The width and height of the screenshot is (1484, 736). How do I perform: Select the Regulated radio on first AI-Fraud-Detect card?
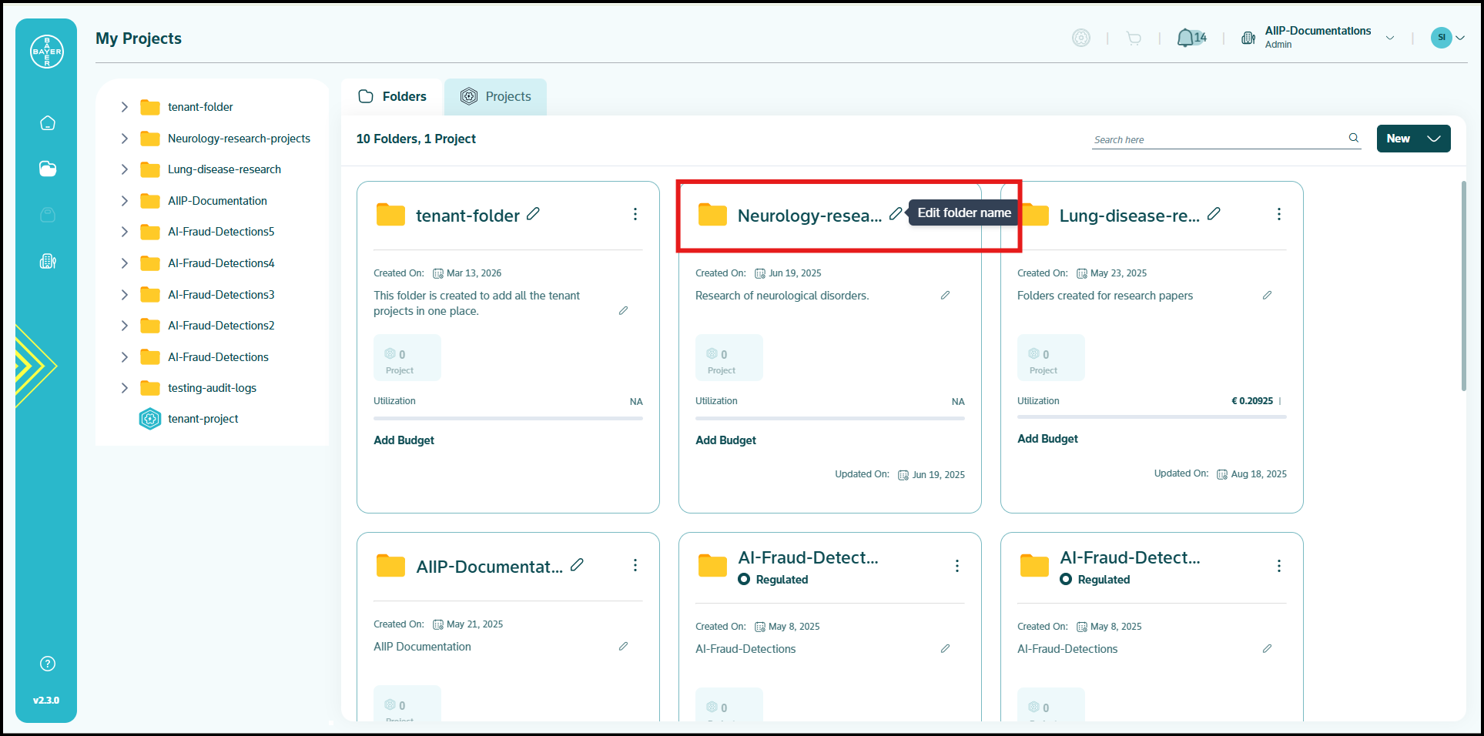(744, 579)
